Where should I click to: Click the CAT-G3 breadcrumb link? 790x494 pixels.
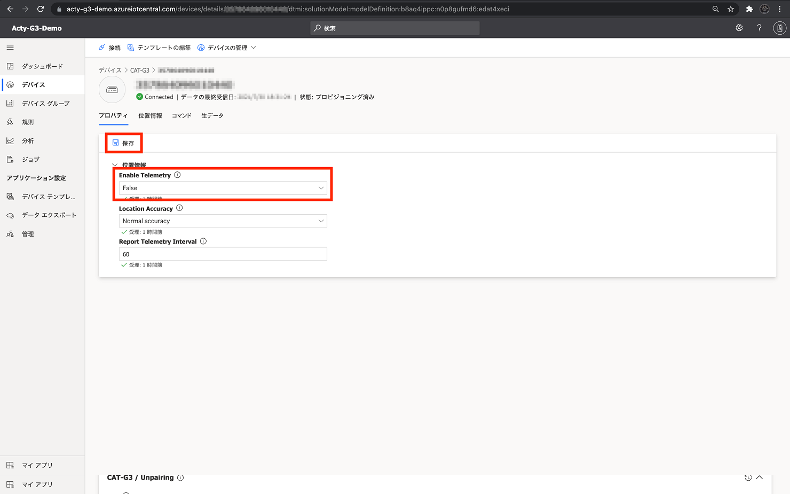click(x=140, y=70)
